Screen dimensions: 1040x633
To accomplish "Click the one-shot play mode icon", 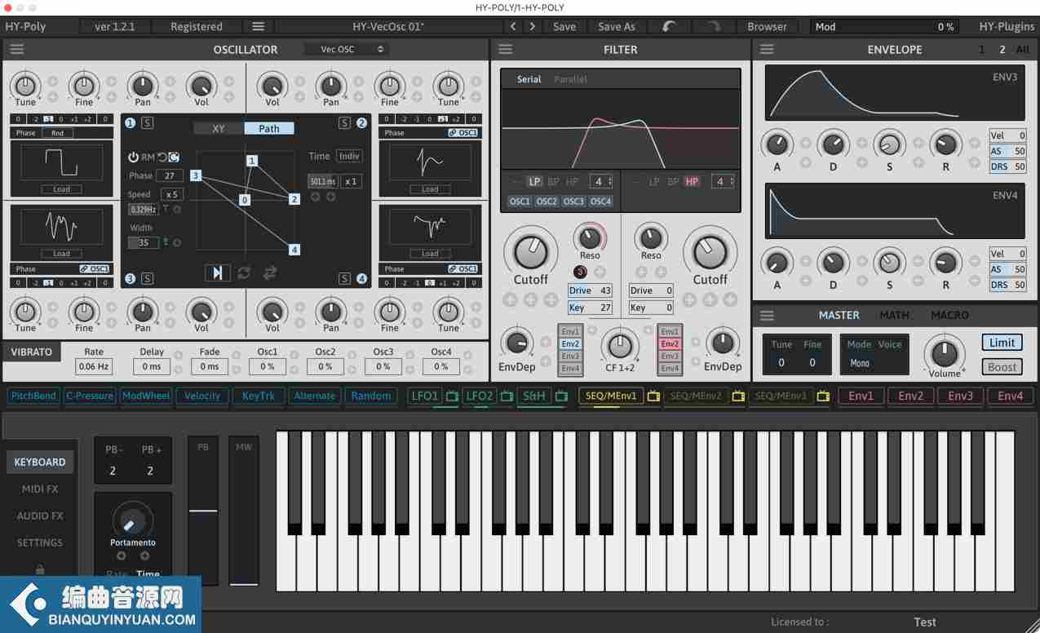I will [217, 272].
